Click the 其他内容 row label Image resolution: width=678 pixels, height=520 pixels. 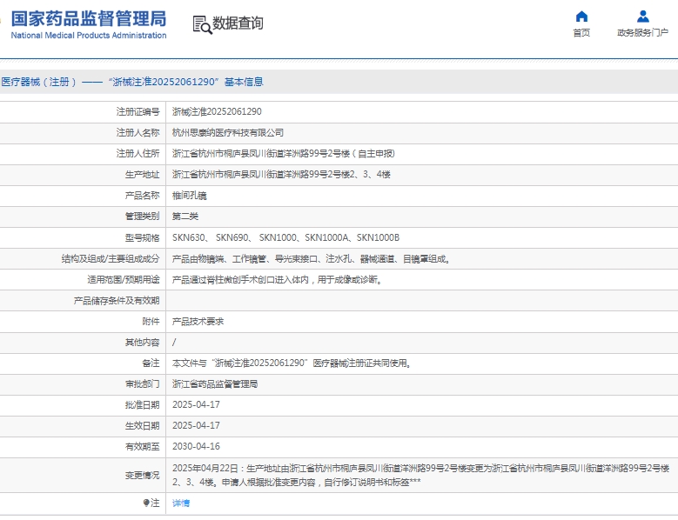pos(142,342)
